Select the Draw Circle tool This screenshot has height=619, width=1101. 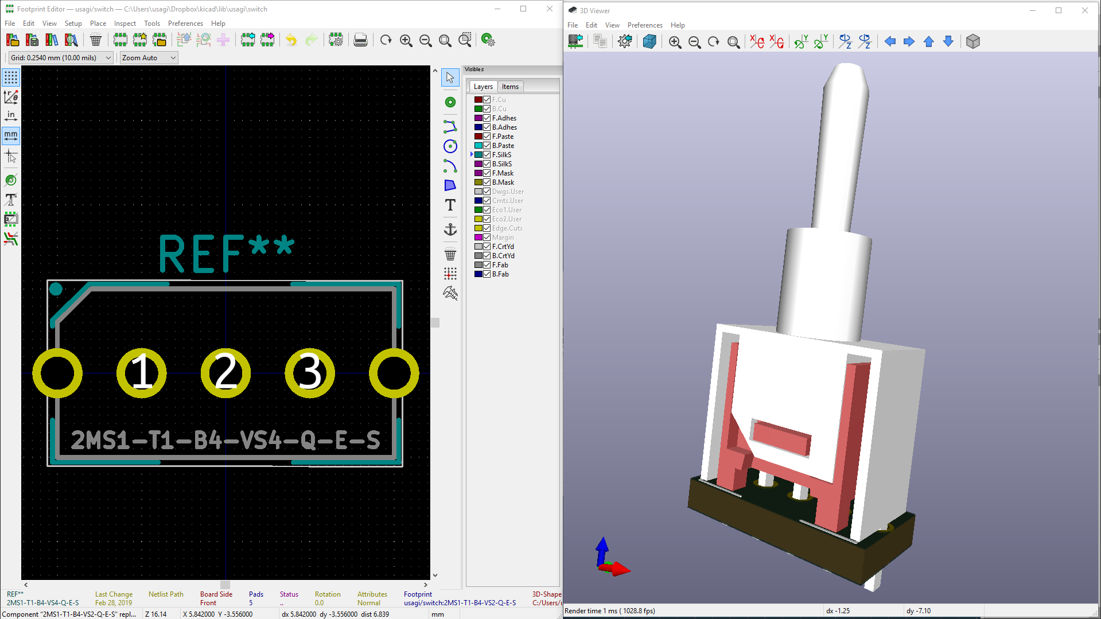[x=450, y=146]
